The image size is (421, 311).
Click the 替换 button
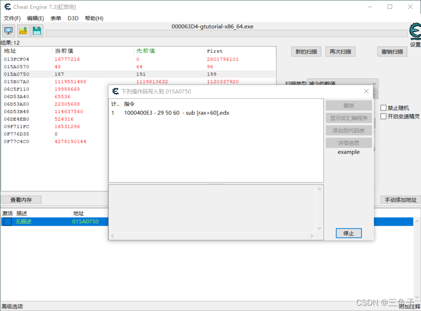click(349, 106)
